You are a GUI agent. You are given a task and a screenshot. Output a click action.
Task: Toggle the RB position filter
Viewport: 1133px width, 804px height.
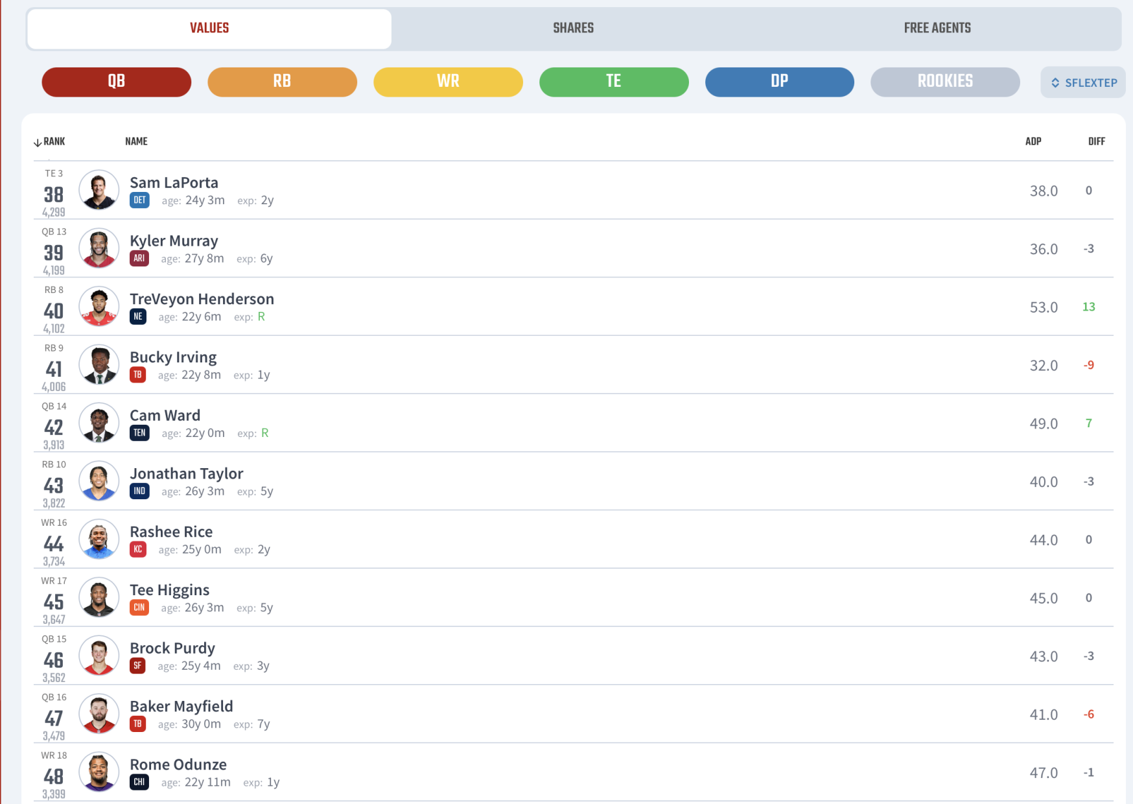[282, 82]
